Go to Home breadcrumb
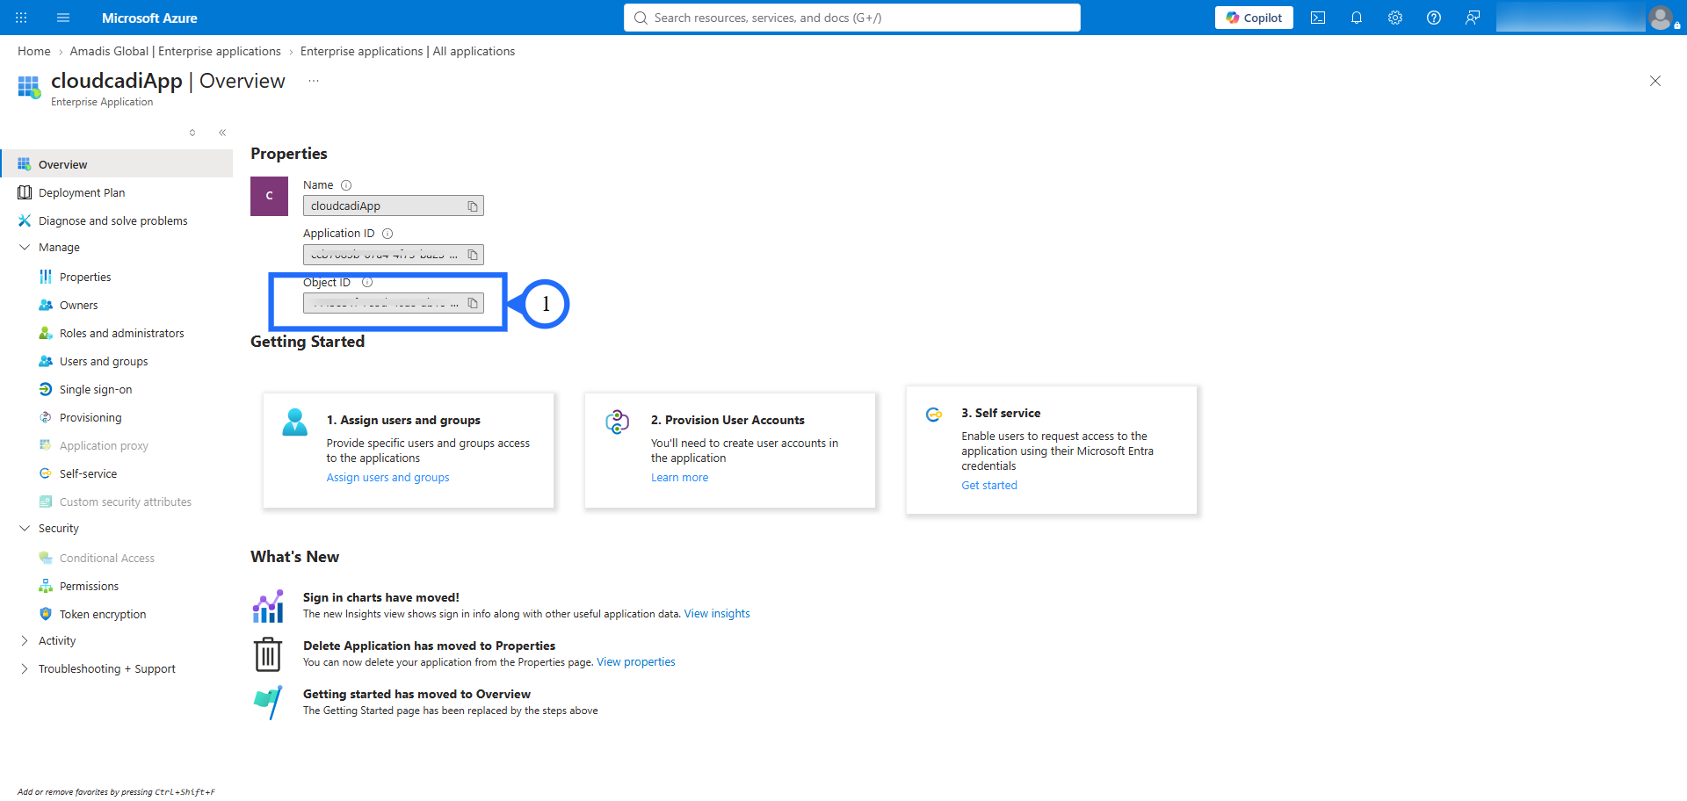The height and width of the screenshot is (801, 1687). coord(34,51)
